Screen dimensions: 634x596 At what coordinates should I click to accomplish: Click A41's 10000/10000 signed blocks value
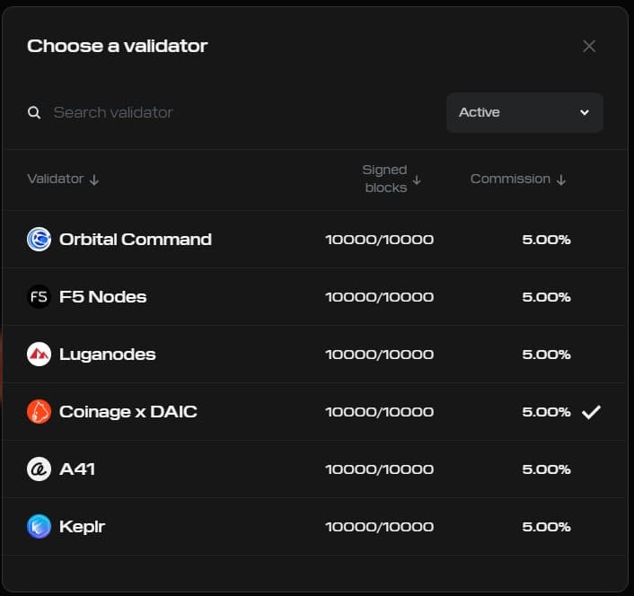[379, 469]
